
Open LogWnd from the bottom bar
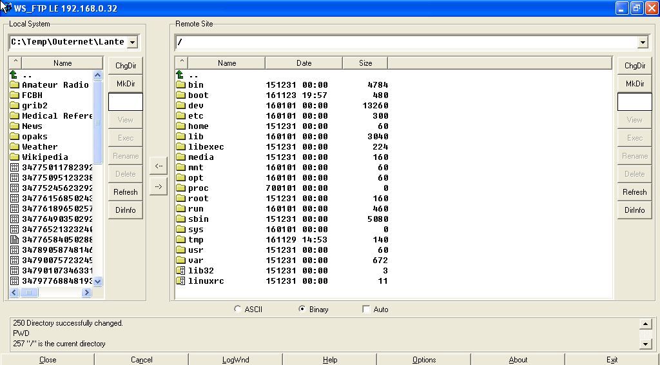[x=235, y=360]
